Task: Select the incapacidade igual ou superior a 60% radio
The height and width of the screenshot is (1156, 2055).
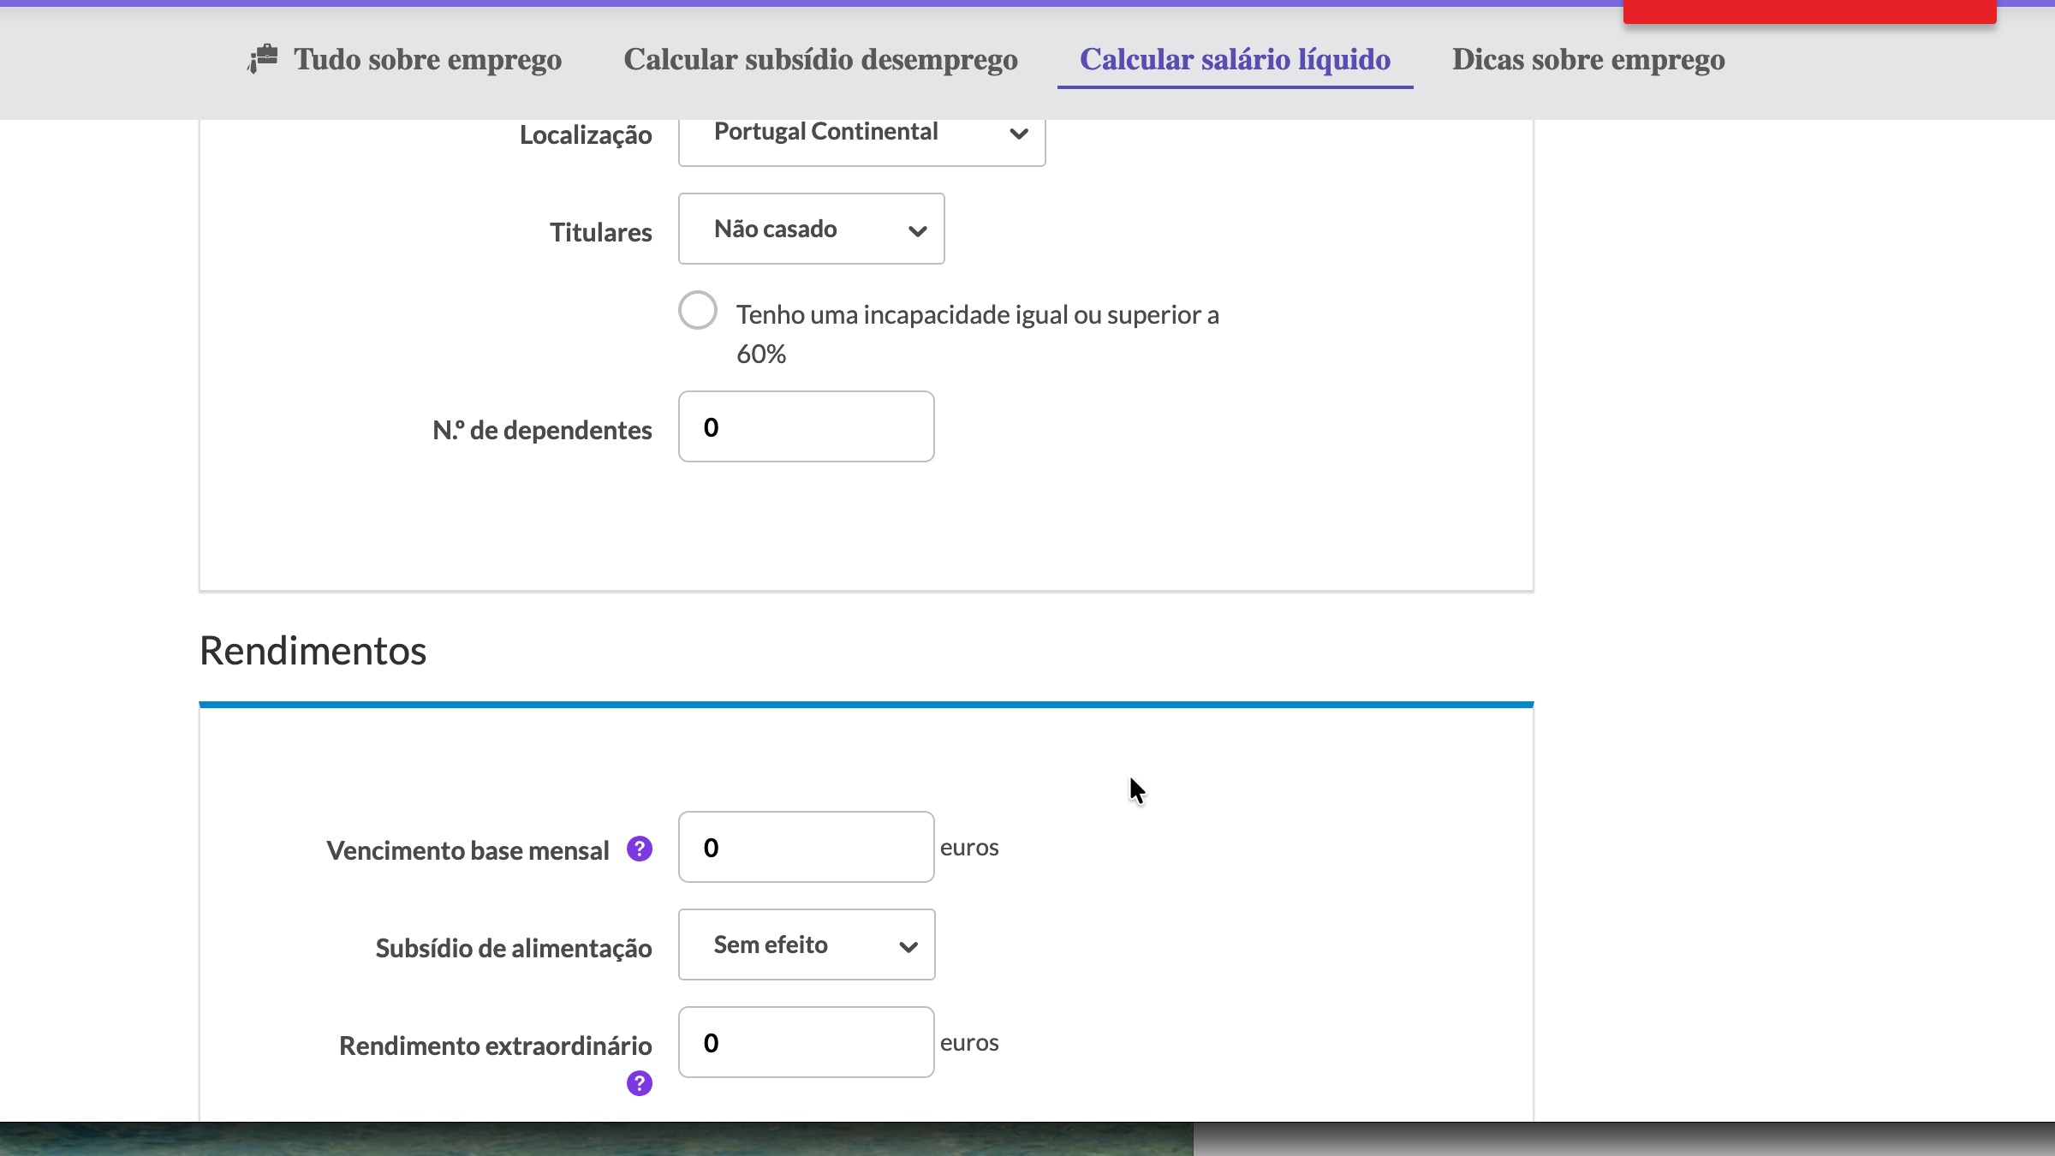Action: click(698, 311)
